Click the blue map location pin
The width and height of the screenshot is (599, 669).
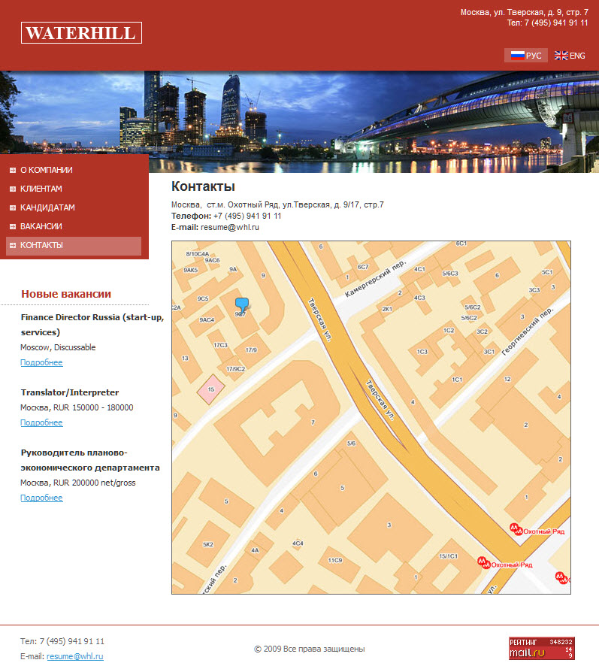pos(241,304)
